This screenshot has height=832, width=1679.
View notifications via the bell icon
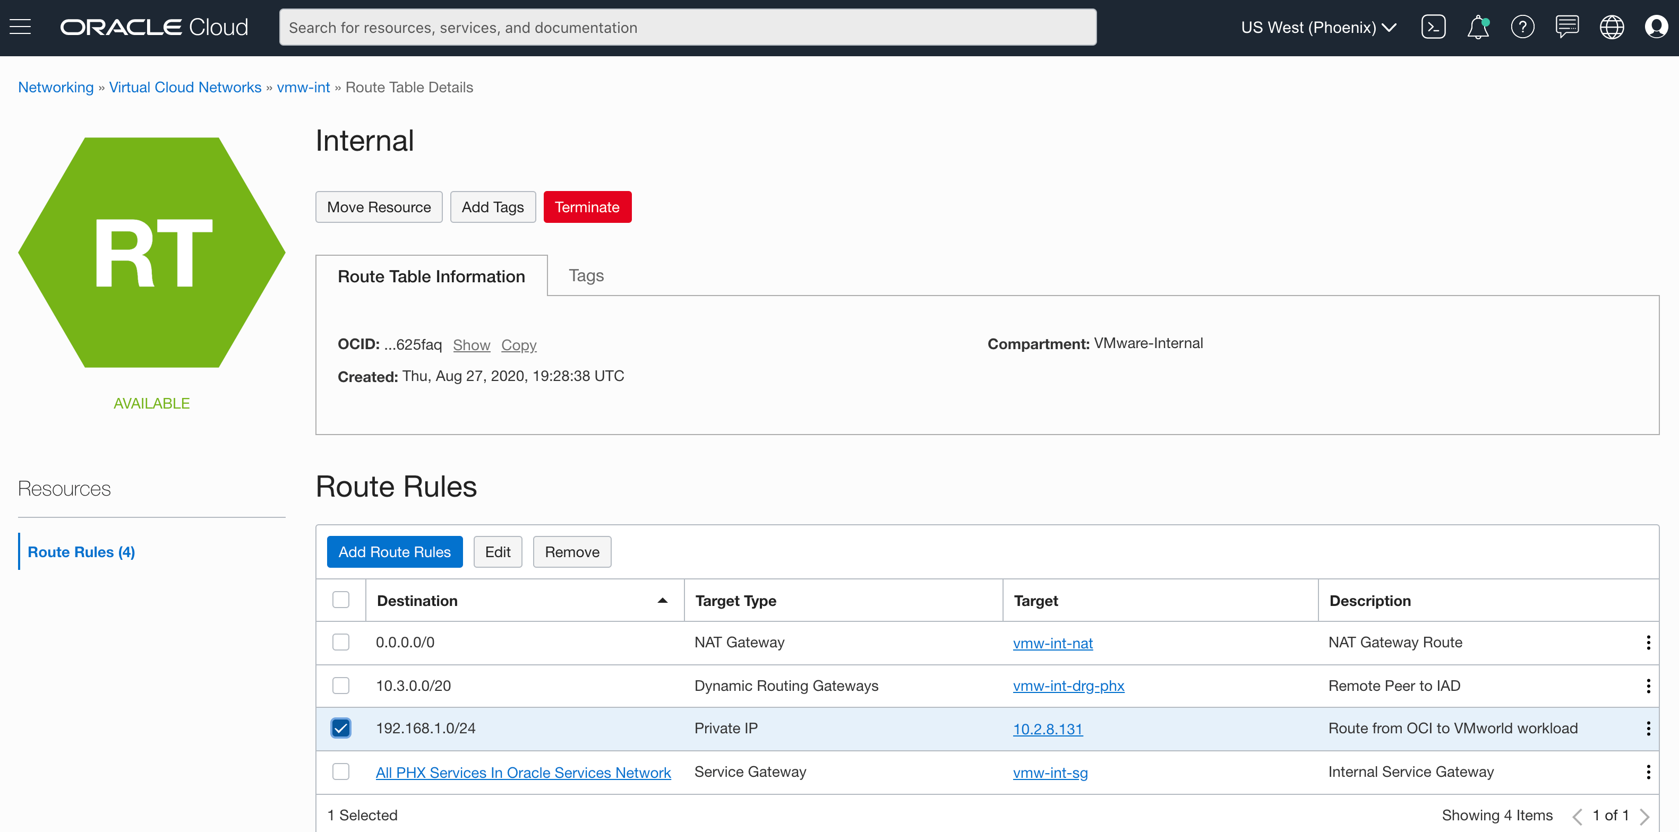pos(1478,27)
